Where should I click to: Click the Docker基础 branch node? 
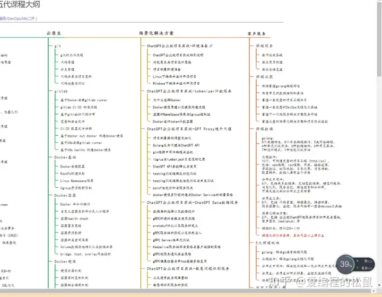(65, 158)
